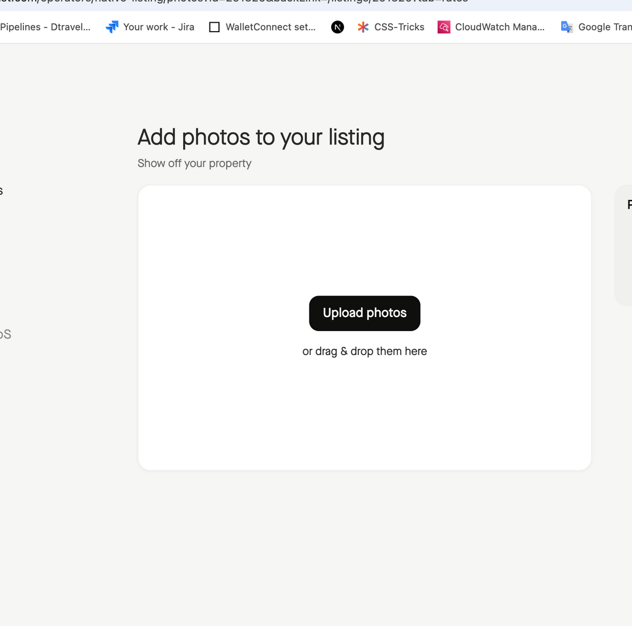Visit the CSS-Tricks bookmark text
Screen dimensions: 632x626
pyautogui.click(x=399, y=27)
